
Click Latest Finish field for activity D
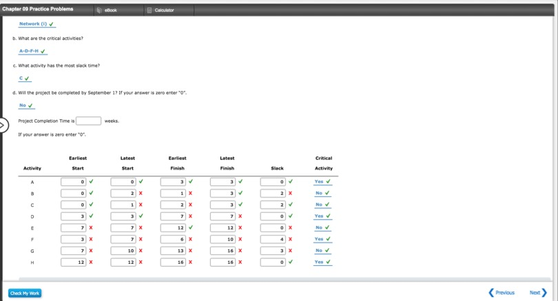[223, 216]
